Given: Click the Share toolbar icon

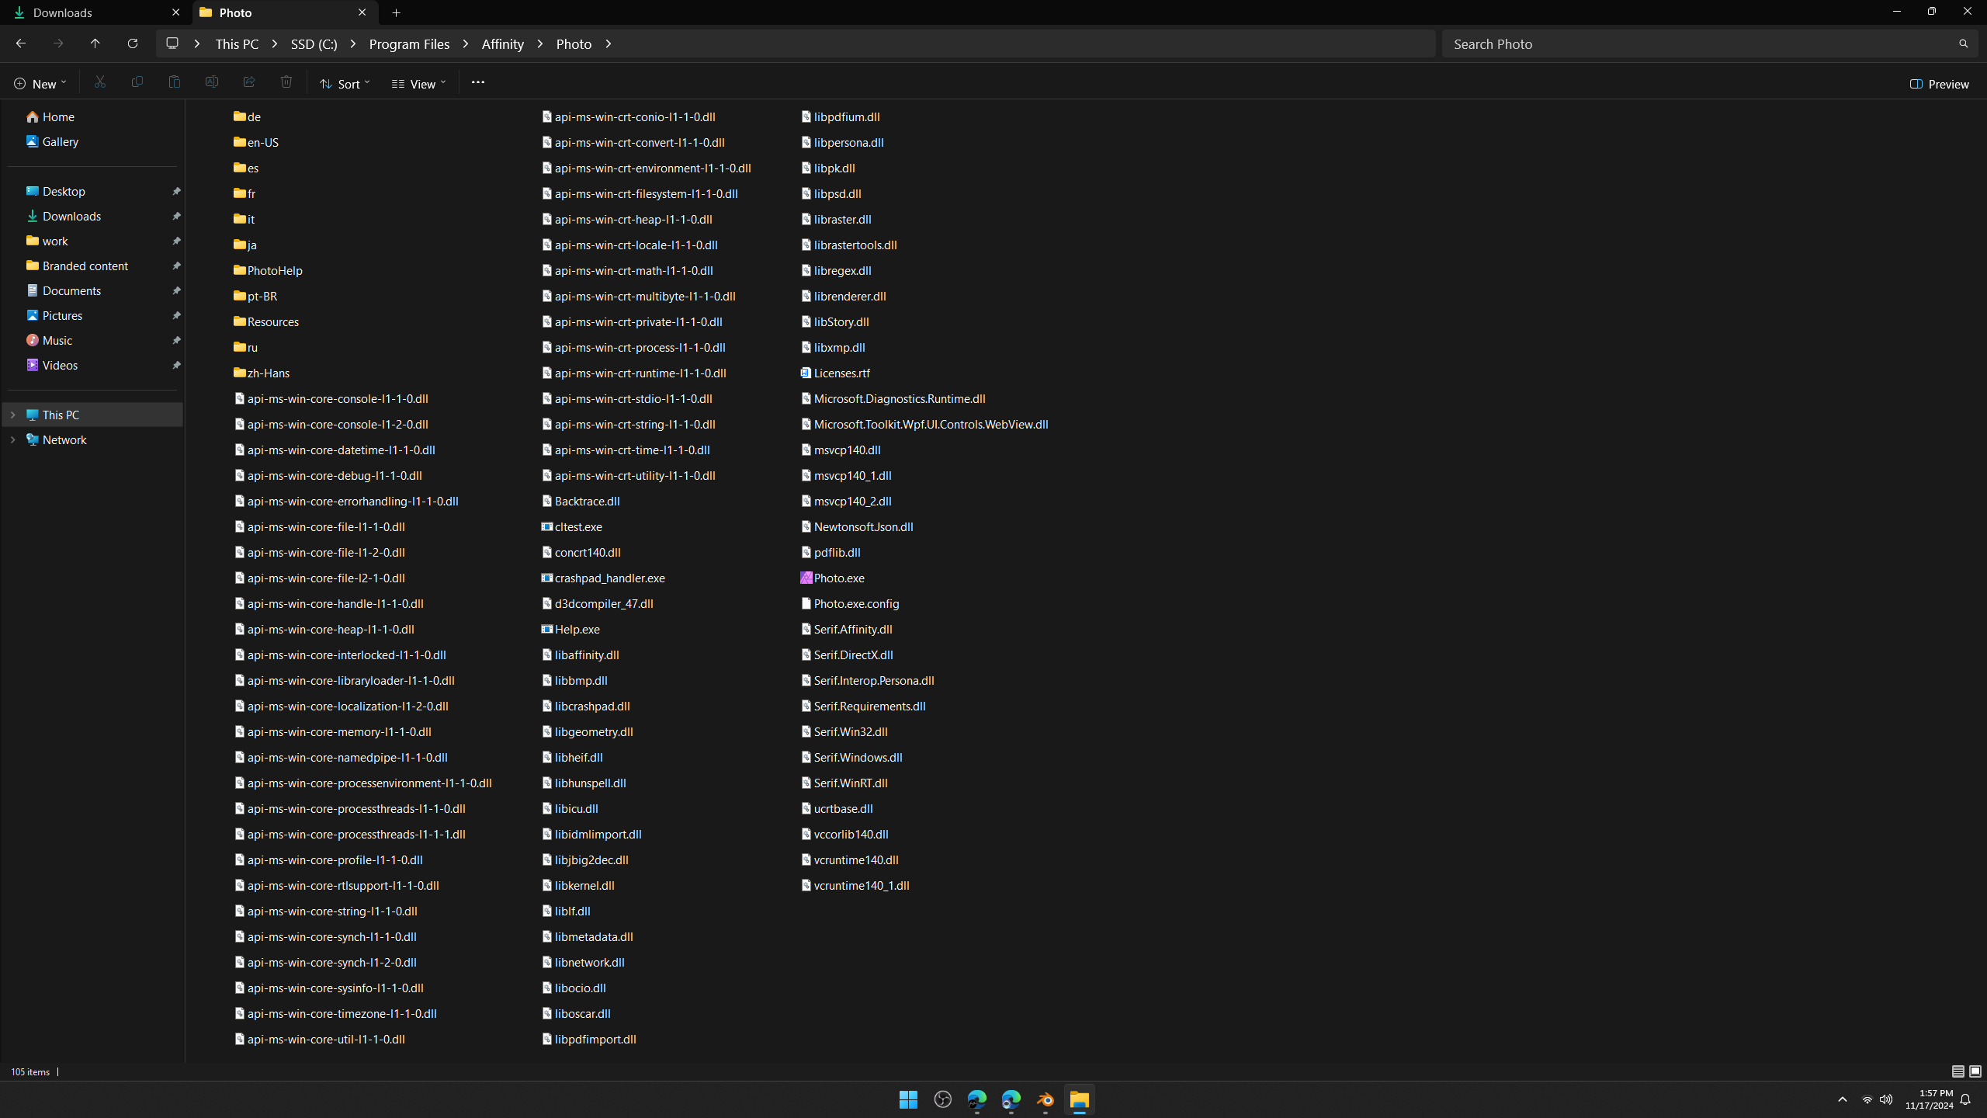Looking at the screenshot, I should pyautogui.click(x=249, y=82).
